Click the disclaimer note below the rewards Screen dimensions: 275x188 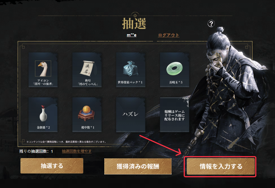(x=66, y=142)
